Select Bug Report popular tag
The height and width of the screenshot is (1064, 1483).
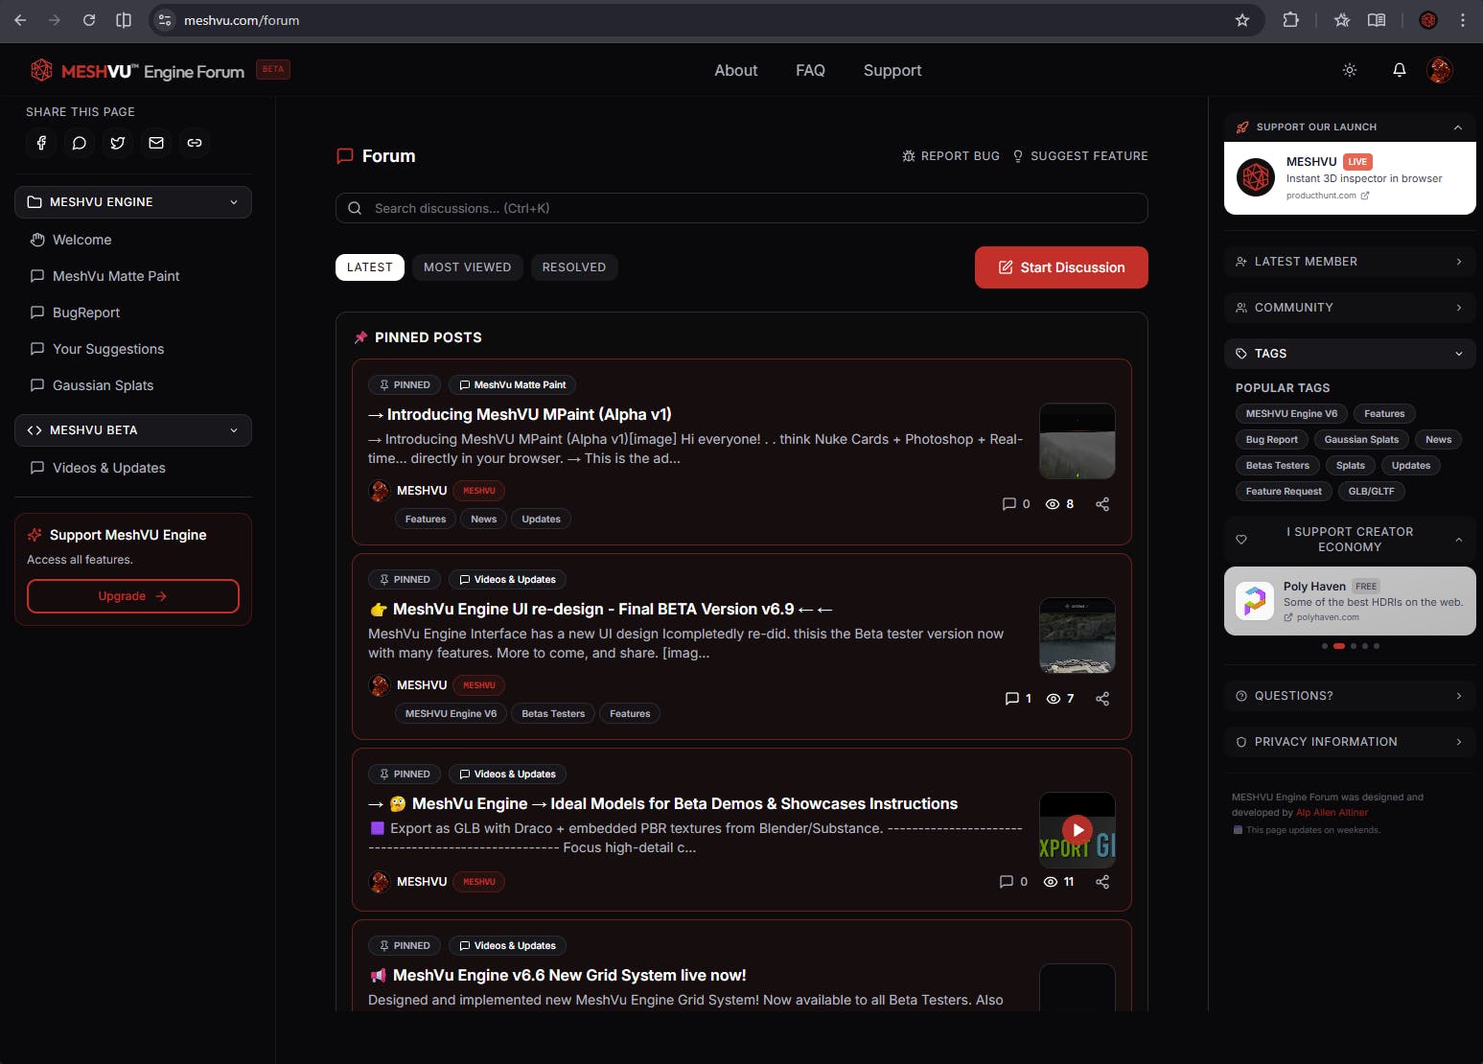click(x=1271, y=440)
